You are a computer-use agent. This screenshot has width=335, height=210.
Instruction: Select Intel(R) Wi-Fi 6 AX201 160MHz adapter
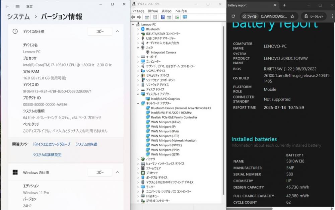point(171,113)
